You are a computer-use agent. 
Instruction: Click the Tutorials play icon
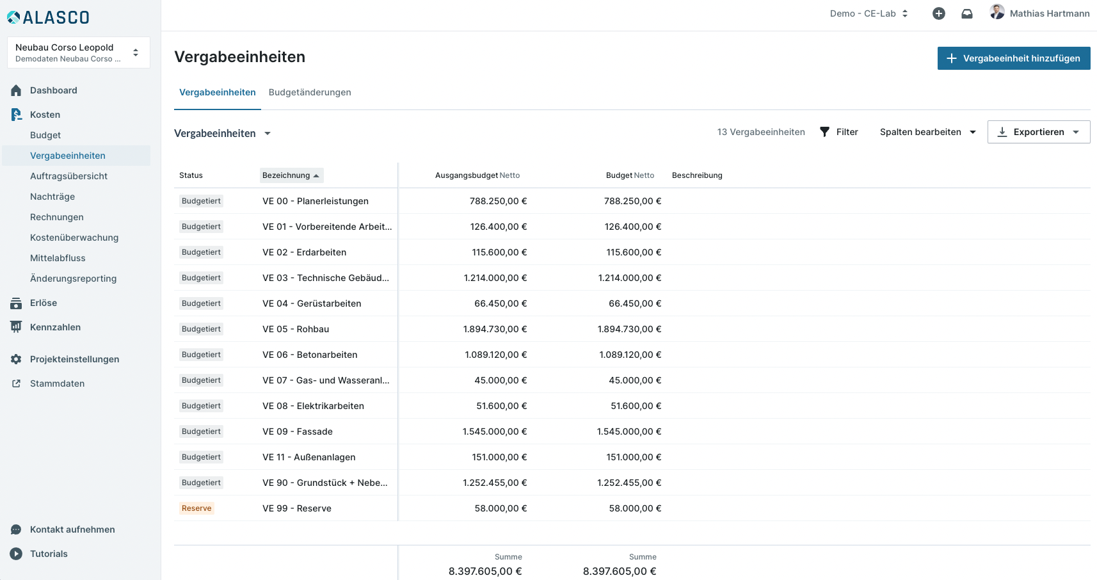tap(16, 554)
